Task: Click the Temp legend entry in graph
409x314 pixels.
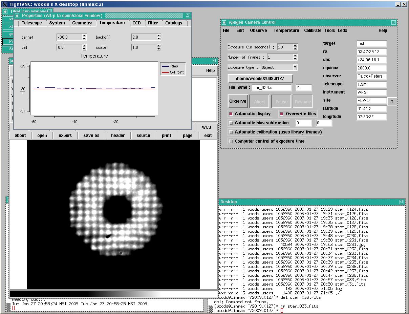Action: click(x=170, y=66)
